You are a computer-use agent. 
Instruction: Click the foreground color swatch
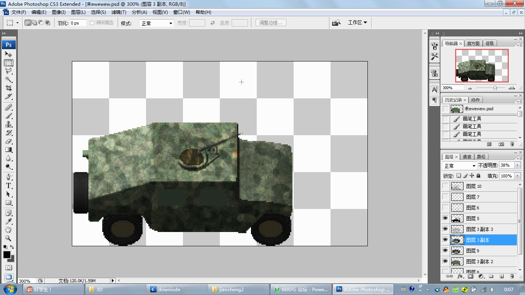tap(7, 255)
